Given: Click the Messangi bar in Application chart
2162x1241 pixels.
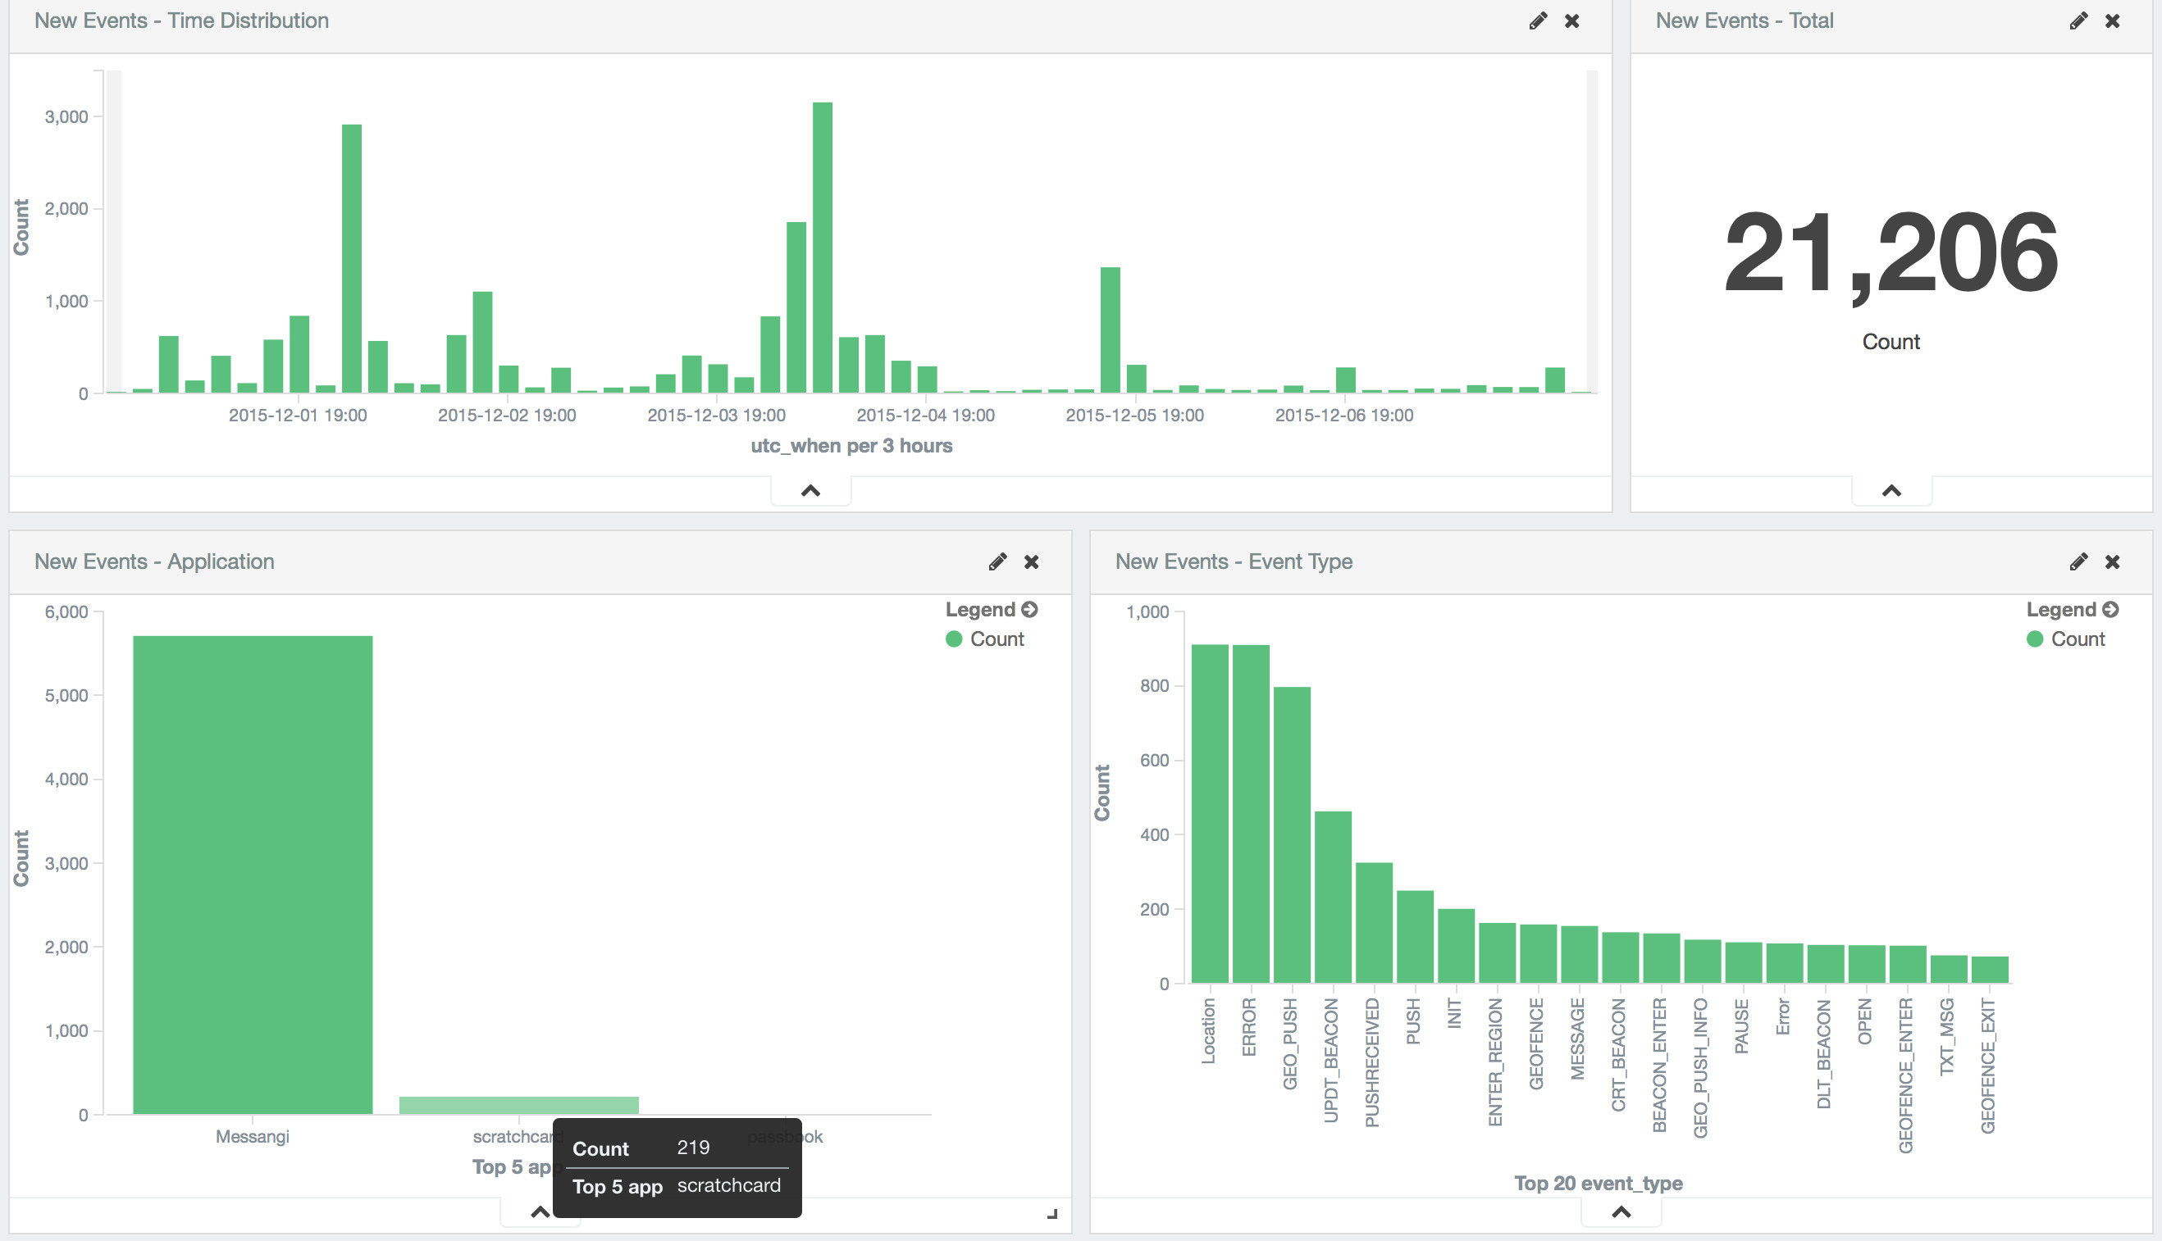Looking at the screenshot, I should 253,874.
